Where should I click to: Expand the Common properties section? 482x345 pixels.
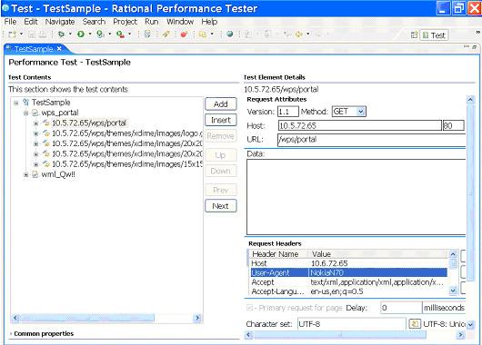[11, 333]
